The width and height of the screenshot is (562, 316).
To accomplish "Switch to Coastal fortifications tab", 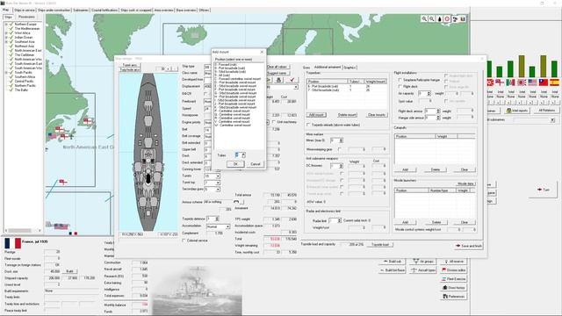I will (104, 10).
